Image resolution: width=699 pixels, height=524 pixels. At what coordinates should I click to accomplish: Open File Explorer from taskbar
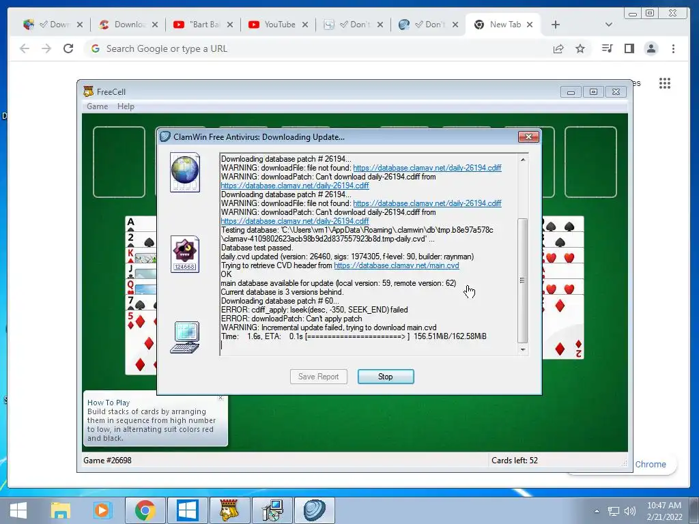pos(61,510)
